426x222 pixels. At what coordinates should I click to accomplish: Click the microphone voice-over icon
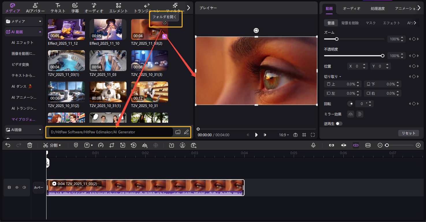tap(313, 145)
